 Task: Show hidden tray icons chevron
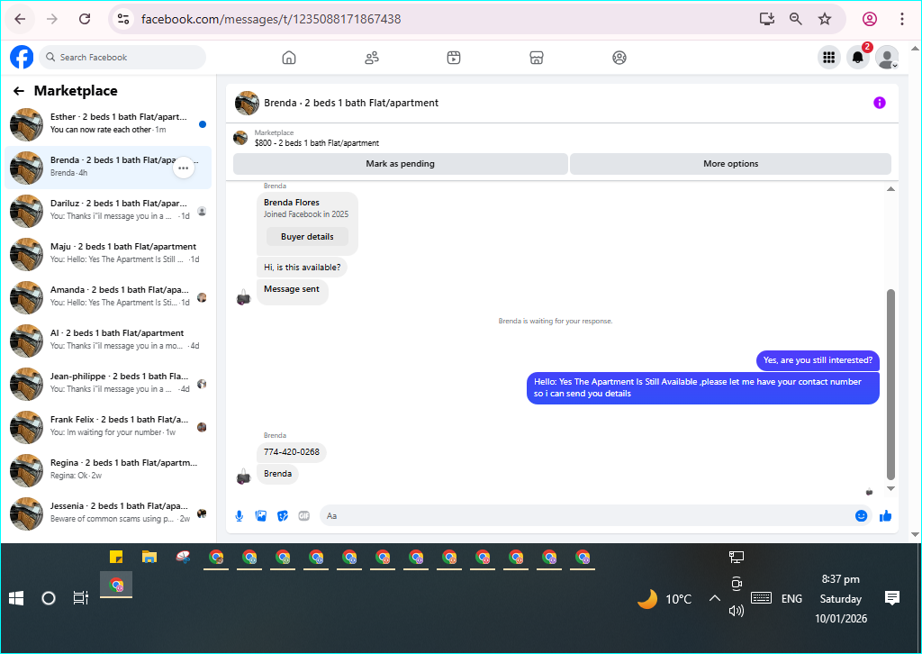(714, 598)
